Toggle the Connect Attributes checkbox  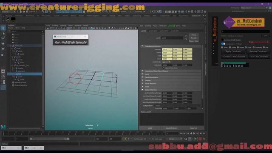[x=222, y=40]
